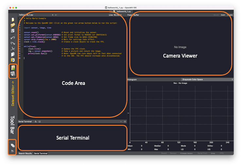
Task: Open a file using the folder icon
Action: [x=13, y=25]
